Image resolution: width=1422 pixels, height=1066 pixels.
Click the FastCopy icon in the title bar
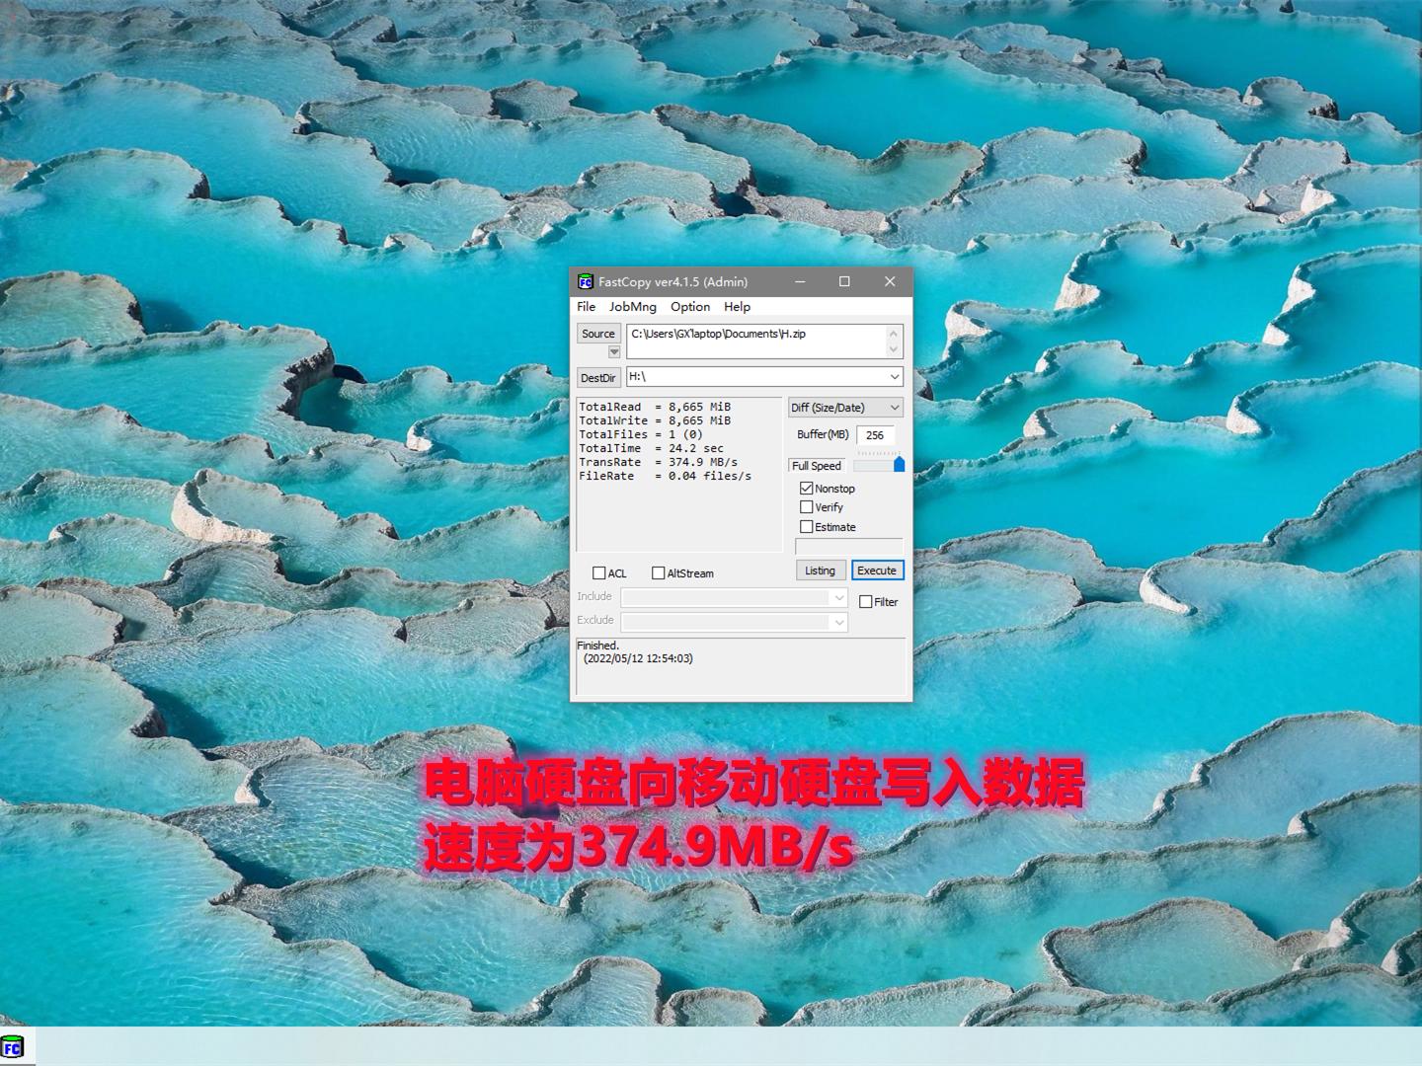(586, 281)
